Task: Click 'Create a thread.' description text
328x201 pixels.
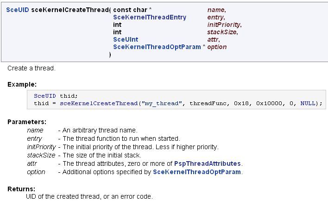Action: pos(32,68)
